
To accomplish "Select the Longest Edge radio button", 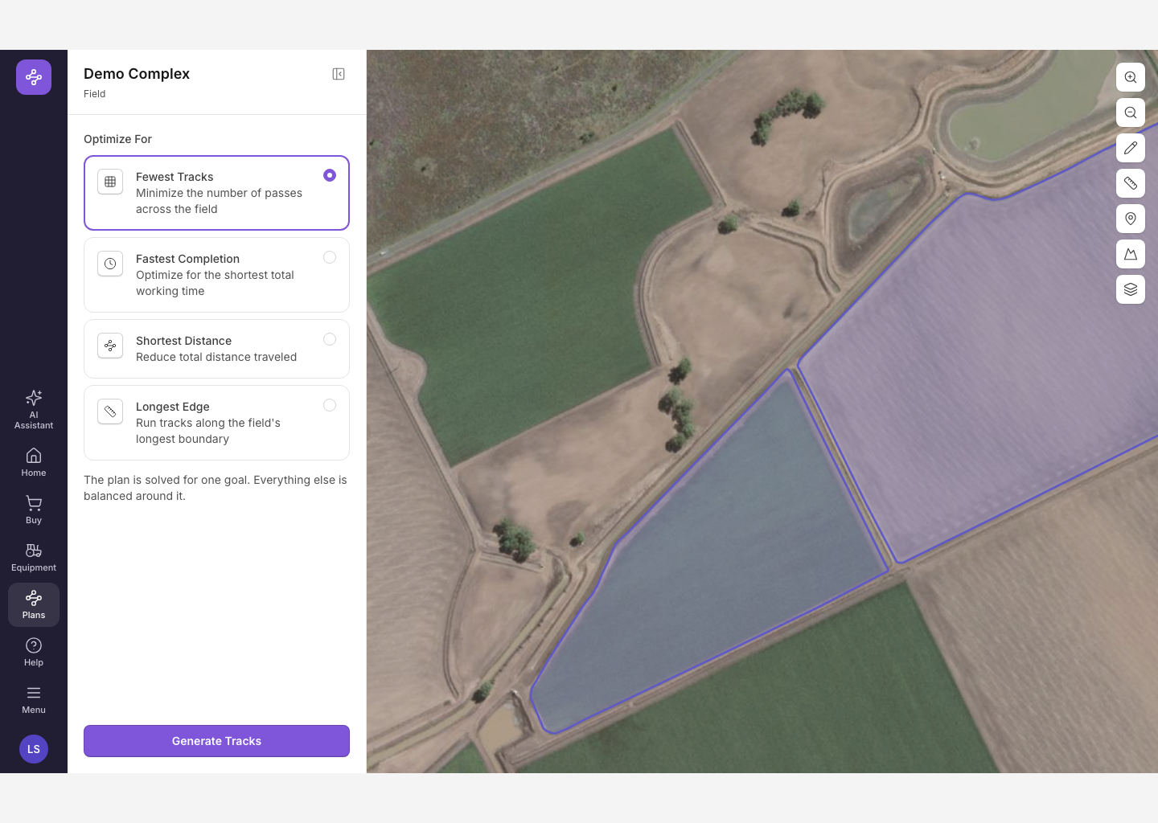I will (330, 405).
